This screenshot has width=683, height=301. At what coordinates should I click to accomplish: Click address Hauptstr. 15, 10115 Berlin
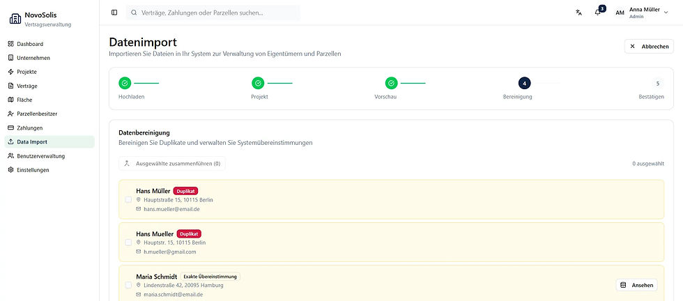[x=175, y=242]
